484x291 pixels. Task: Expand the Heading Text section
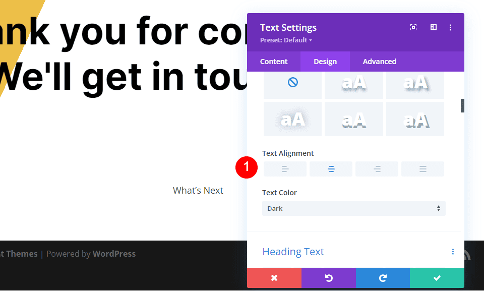(x=293, y=251)
